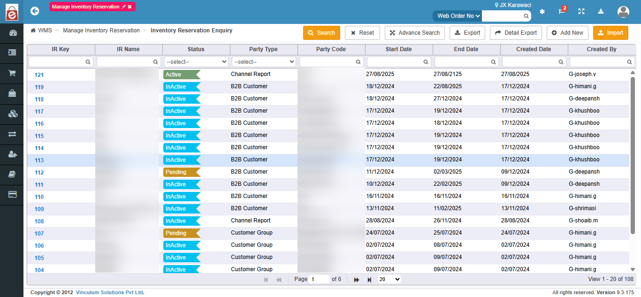Open IR Key 112 link
Viewport: 641px width, 297px height.
click(x=39, y=173)
